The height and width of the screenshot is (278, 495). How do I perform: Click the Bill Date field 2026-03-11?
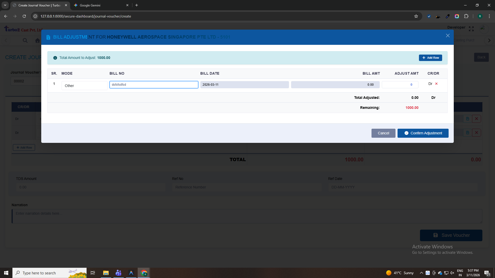(244, 85)
